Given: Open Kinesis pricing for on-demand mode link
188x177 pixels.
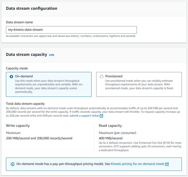Looking at the screenshot, I should [x=138, y=164].
